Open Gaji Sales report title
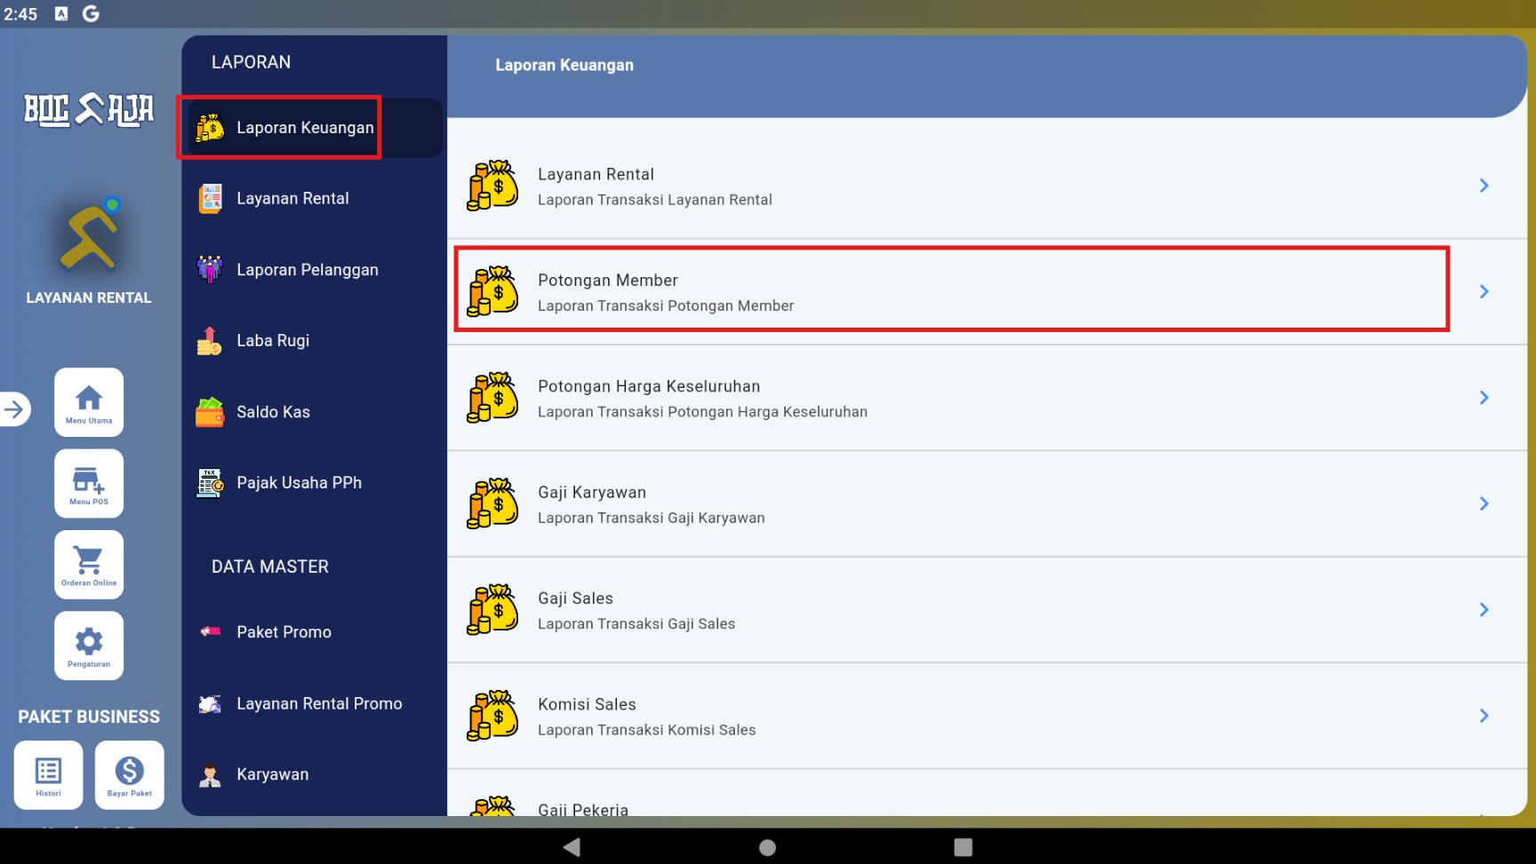The height and width of the screenshot is (864, 1536). [575, 598]
